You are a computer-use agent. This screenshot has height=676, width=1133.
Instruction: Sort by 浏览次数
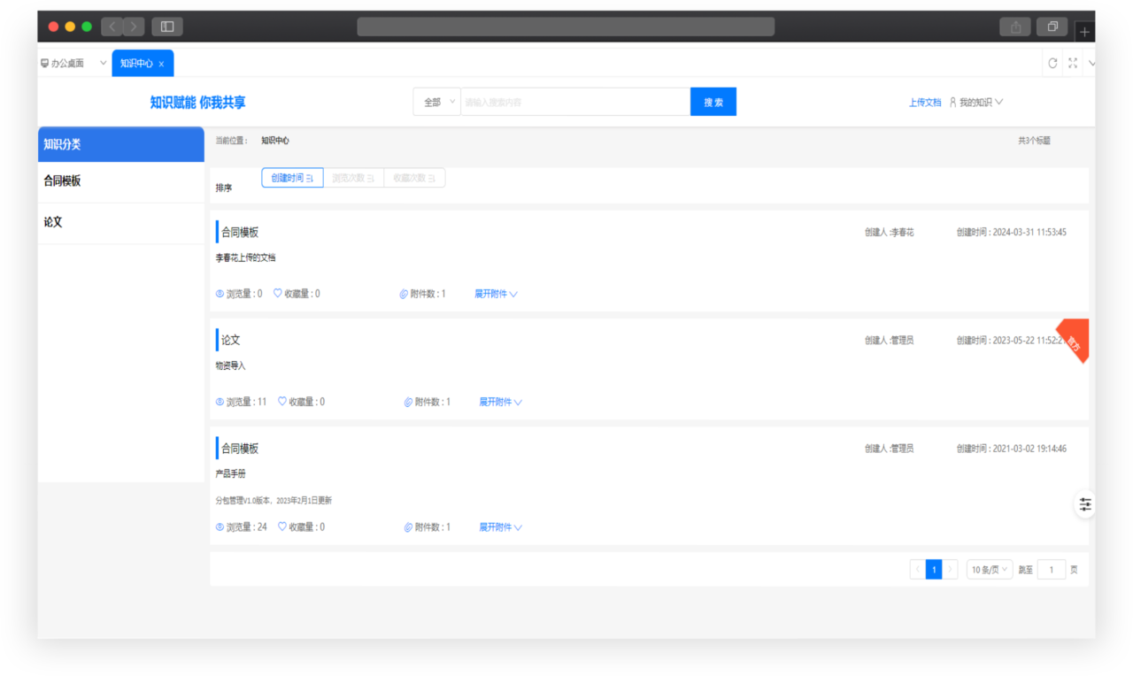click(353, 178)
